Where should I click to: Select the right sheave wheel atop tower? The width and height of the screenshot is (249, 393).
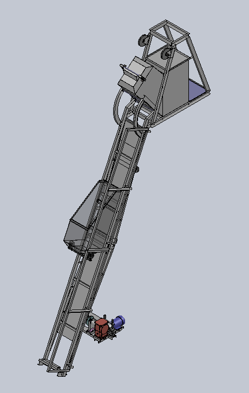166,53
